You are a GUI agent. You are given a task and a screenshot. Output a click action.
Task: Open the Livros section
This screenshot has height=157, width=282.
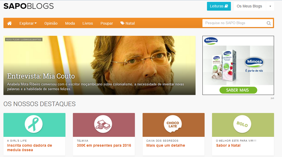click(x=88, y=23)
